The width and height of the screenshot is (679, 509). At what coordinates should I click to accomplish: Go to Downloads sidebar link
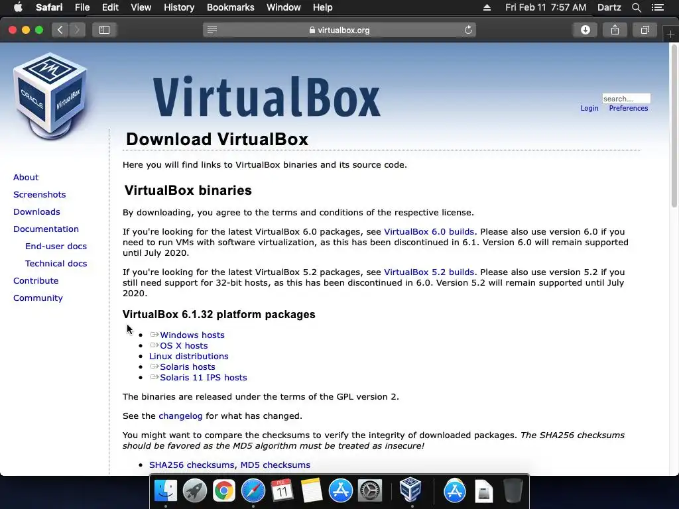click(x=36, y=212)
